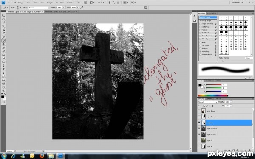Click the Master Diameter value field

[249, 58]
